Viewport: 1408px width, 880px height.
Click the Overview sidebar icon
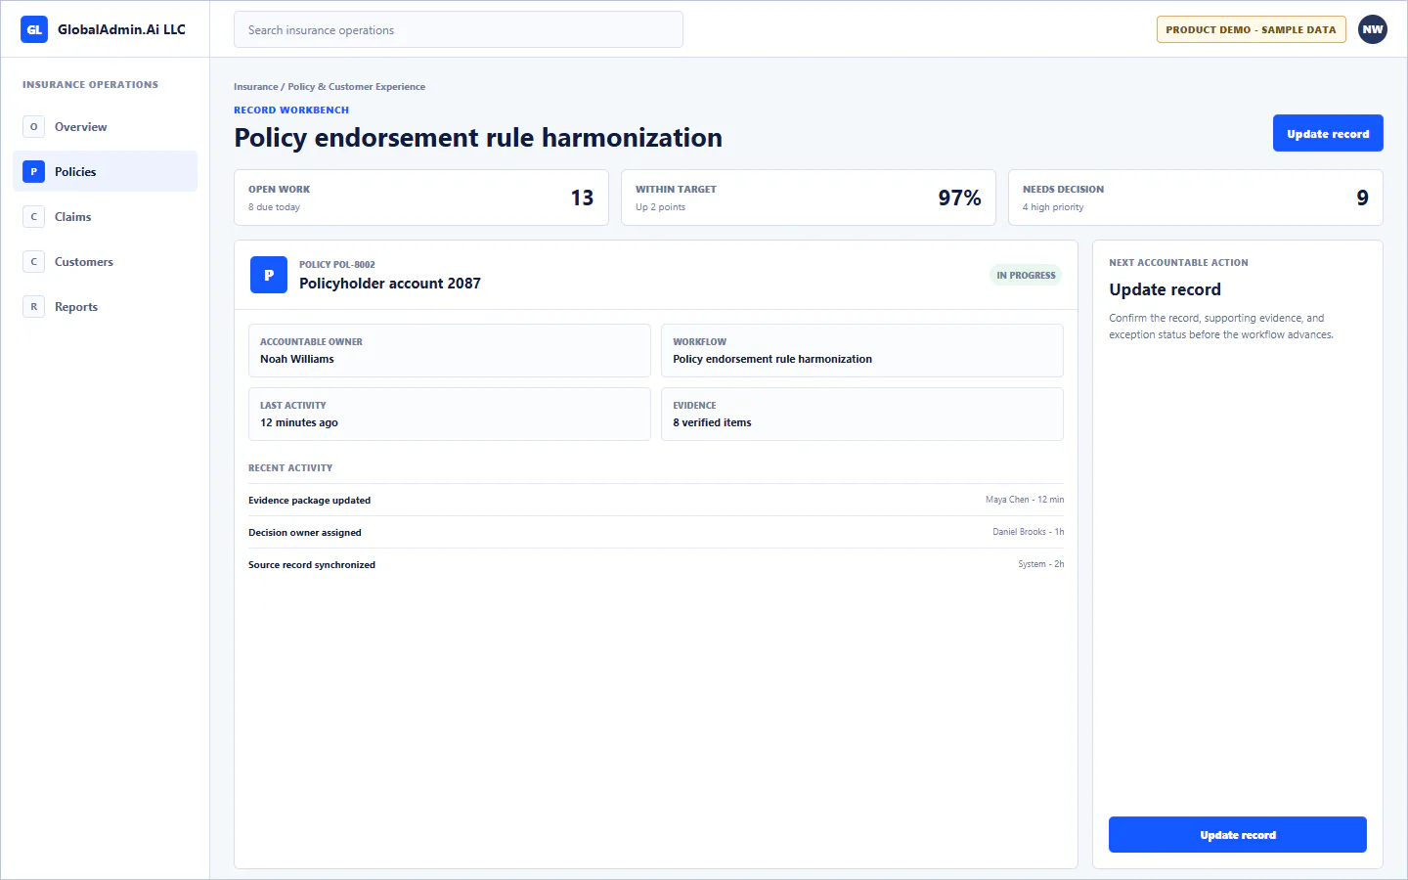click(34, 127)
